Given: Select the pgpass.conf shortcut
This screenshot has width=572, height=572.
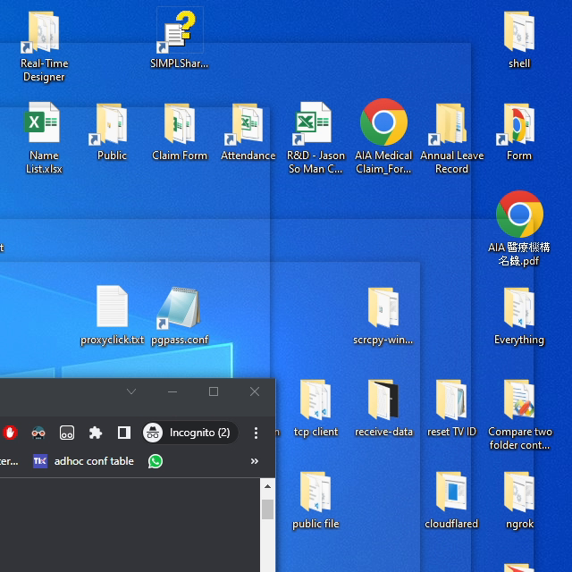Looking at the screenshot, I should pos(180,308).
